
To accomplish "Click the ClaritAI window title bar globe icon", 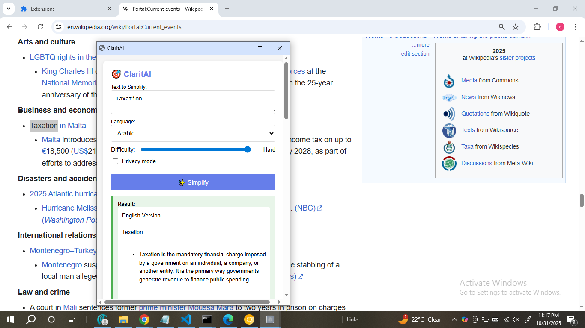I will (x=102, y=48).
